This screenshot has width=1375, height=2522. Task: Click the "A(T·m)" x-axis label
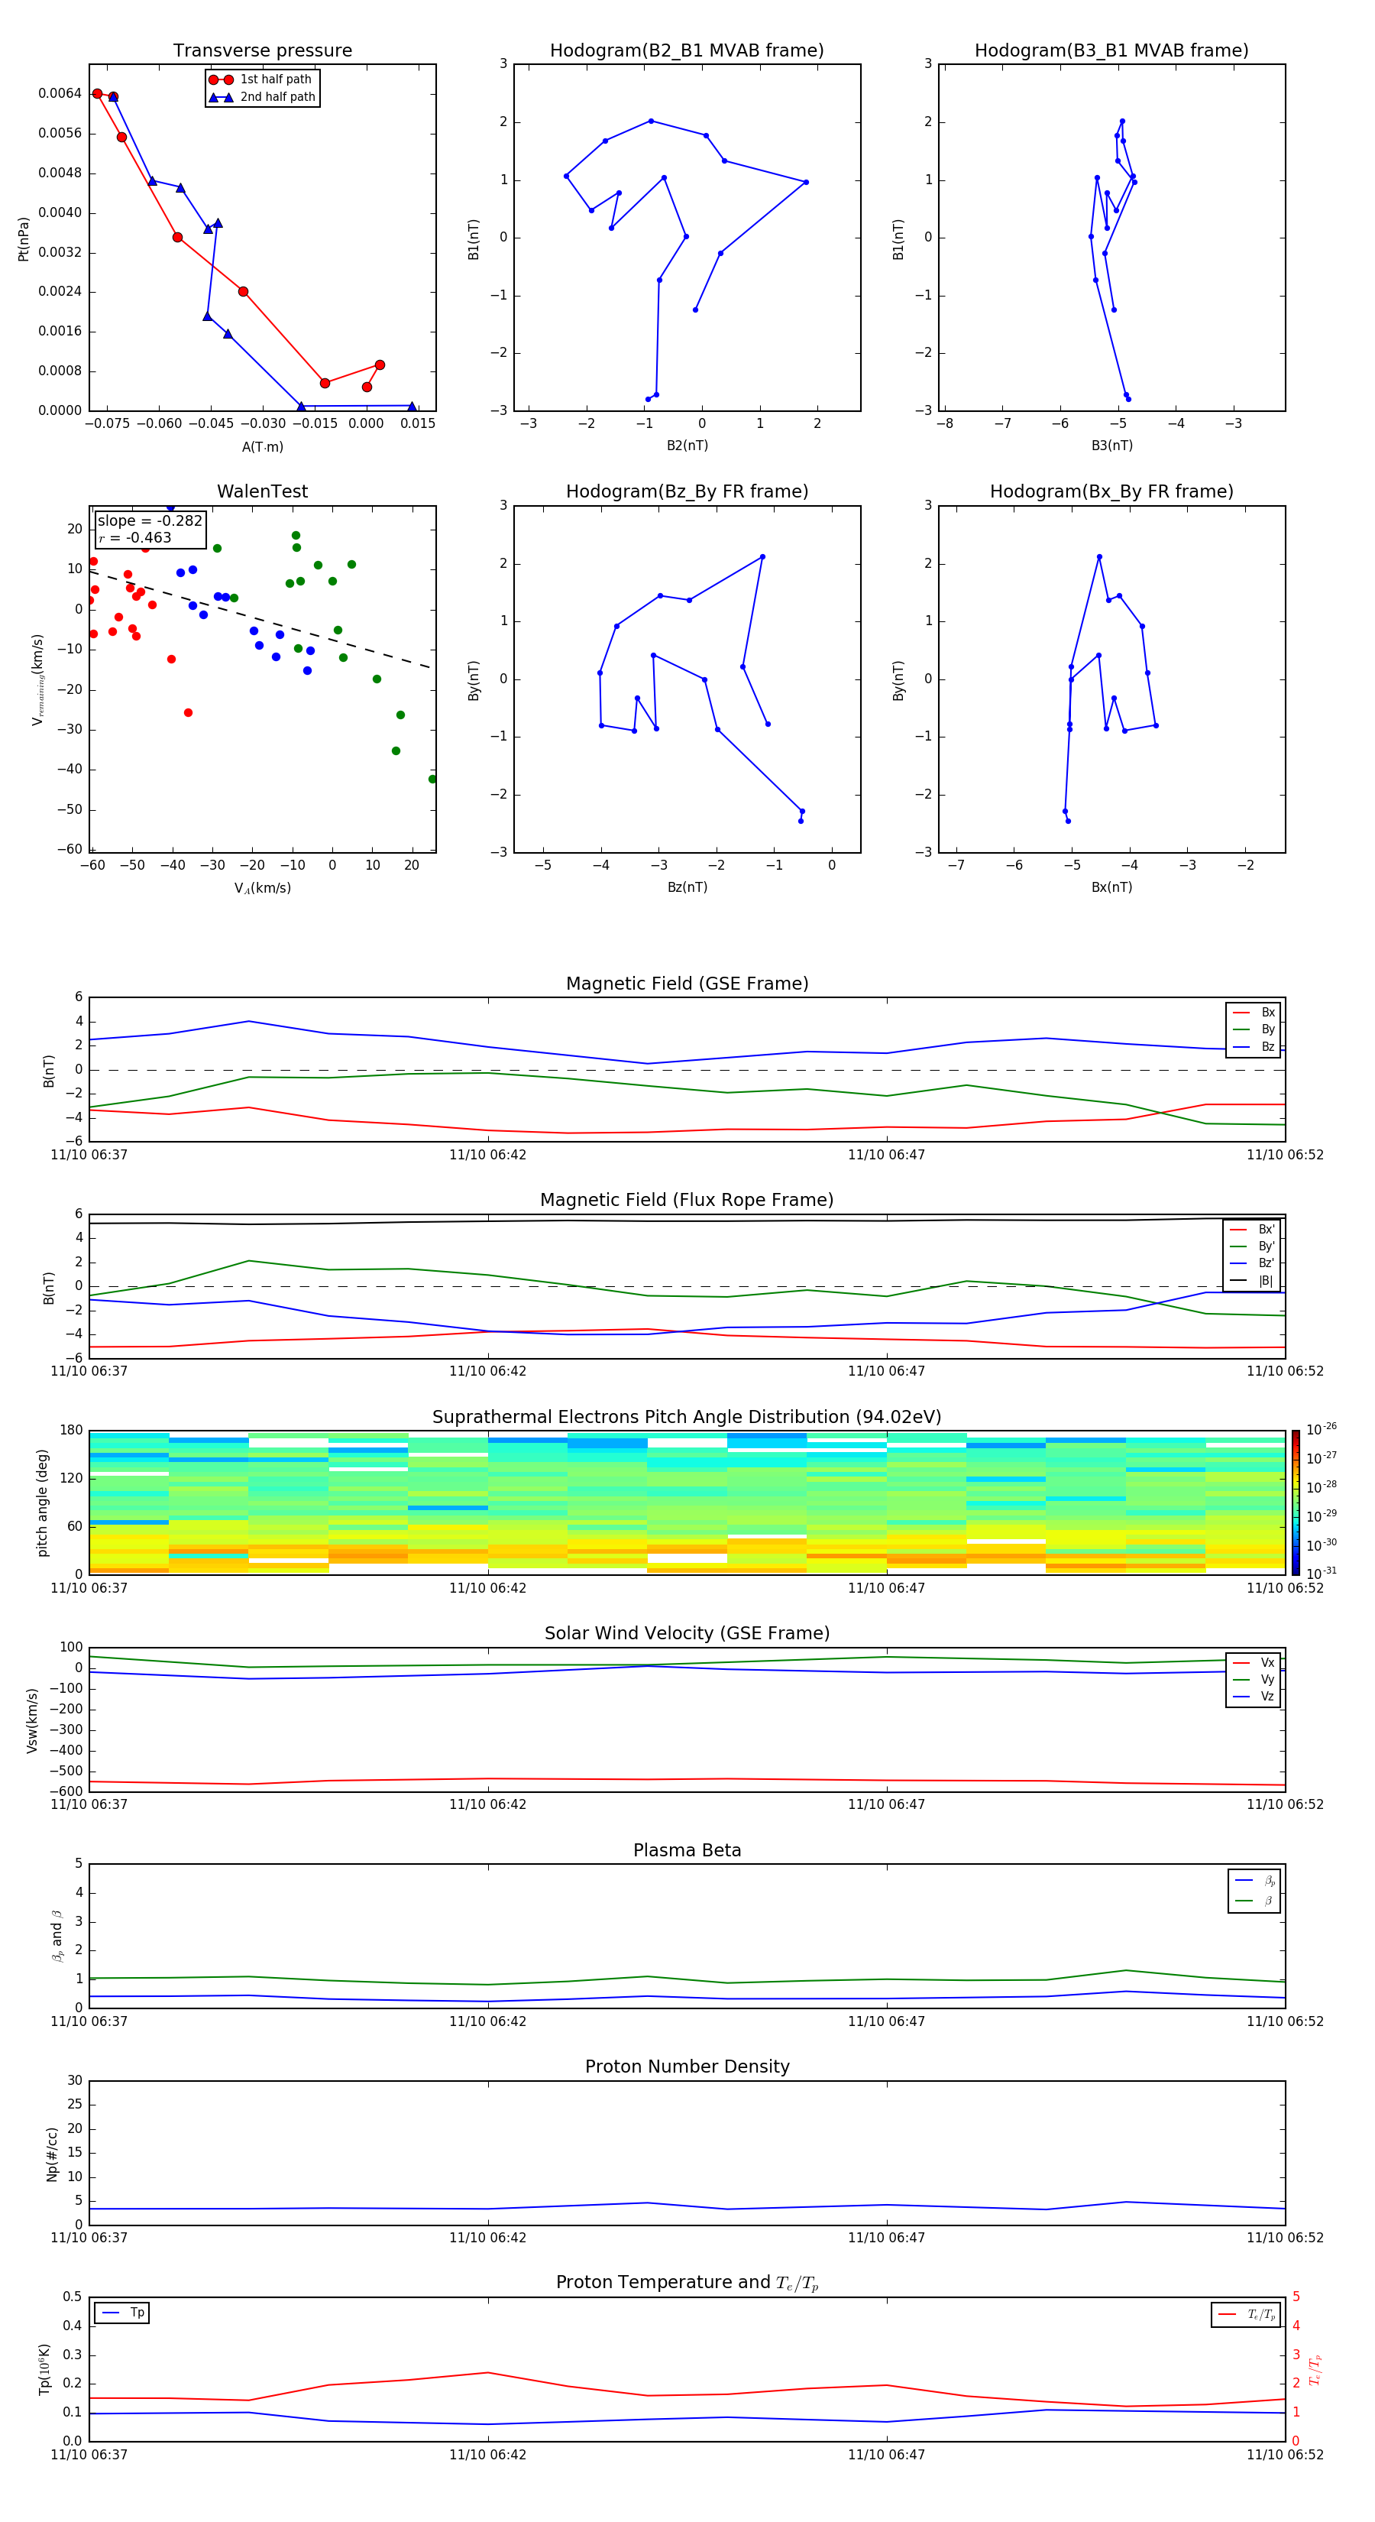coord(262,446)
